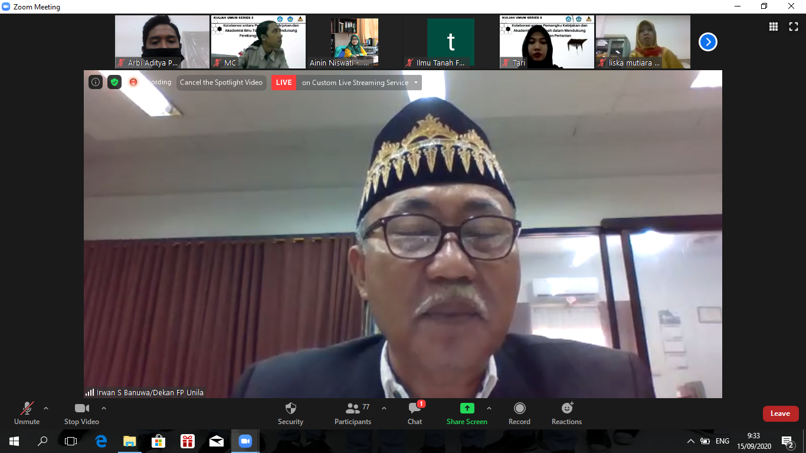
Task: Open the Chat panel
Action: pos(415,413)
